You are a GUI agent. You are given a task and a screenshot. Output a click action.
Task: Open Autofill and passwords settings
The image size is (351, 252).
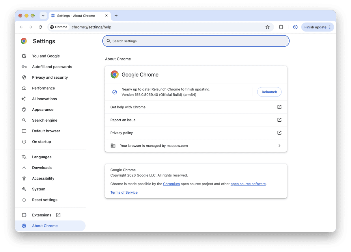pyautogui.click(x=52, y=67)
